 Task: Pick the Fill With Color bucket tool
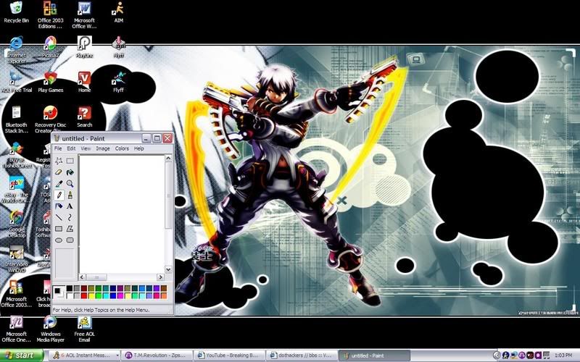70,172
